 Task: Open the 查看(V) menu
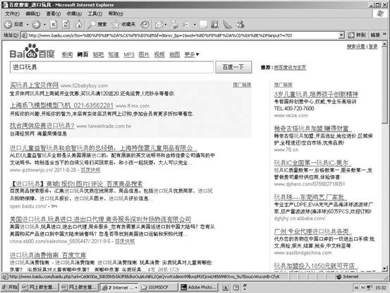53,13
